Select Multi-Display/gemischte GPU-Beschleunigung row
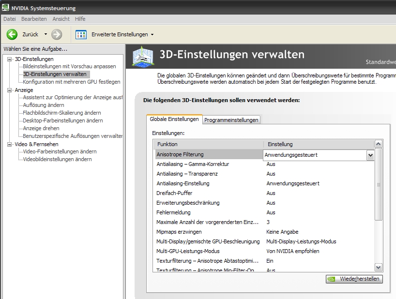Screen dimensions: 396x299 (x=264, y=241)
